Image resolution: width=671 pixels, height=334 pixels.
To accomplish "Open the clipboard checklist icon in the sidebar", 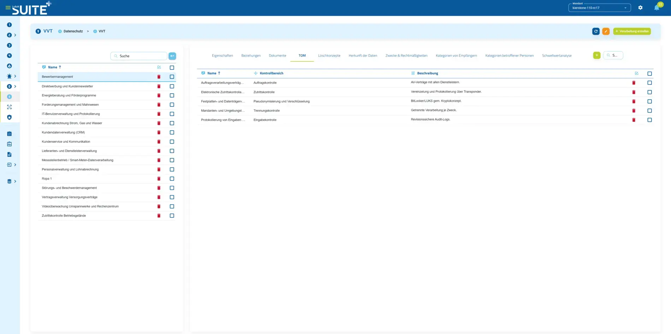I will [10, 134].
